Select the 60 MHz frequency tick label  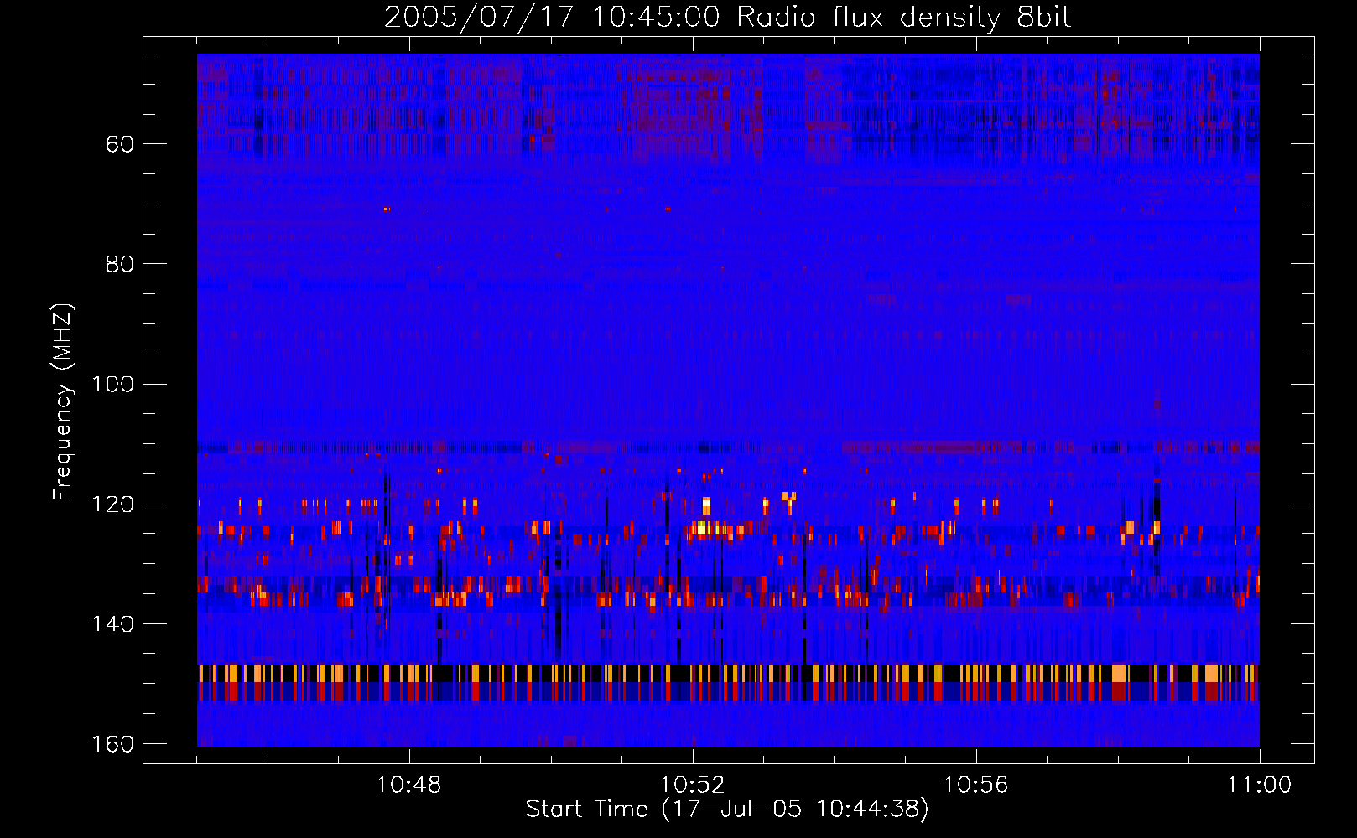(120, 144)
